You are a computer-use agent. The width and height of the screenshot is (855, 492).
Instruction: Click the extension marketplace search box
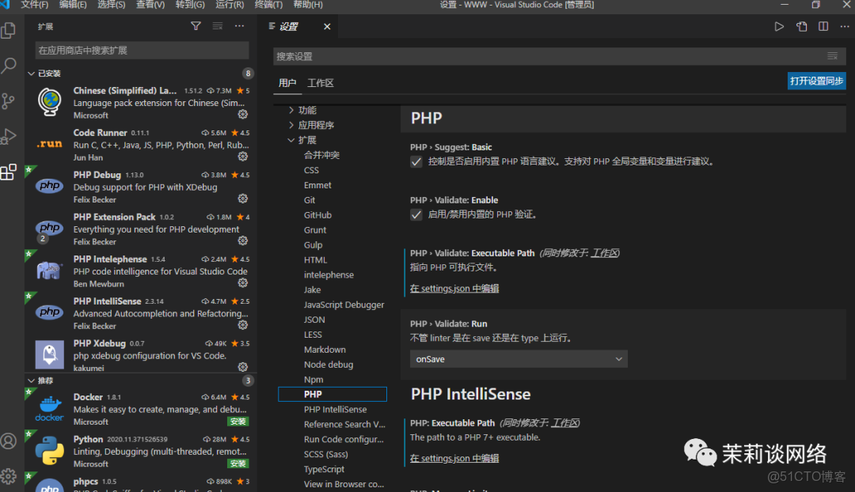pos(142,50)
